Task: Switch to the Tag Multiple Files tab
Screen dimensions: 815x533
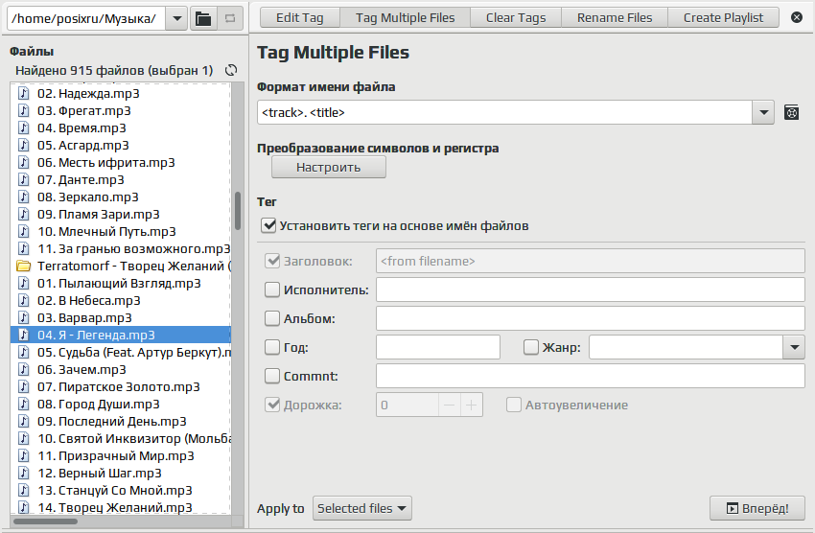Action: [x=405, y=17]
